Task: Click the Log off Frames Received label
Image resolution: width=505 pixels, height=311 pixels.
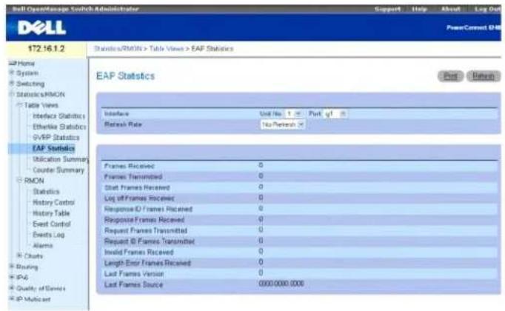Action: click(x=139, y=198)
